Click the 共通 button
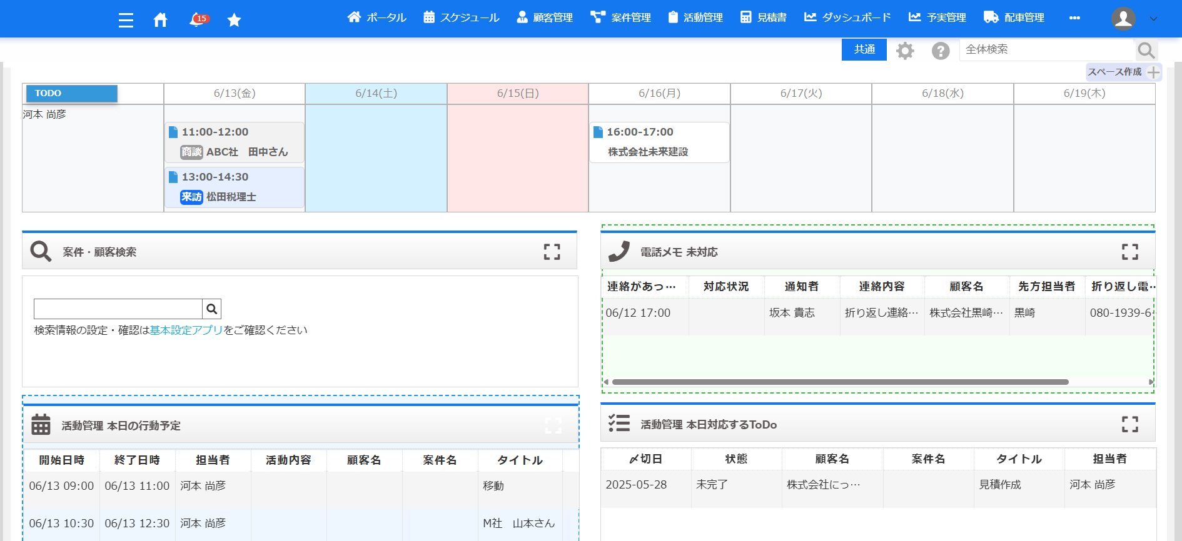The image size is (1182, 541). tap(864, 49)
